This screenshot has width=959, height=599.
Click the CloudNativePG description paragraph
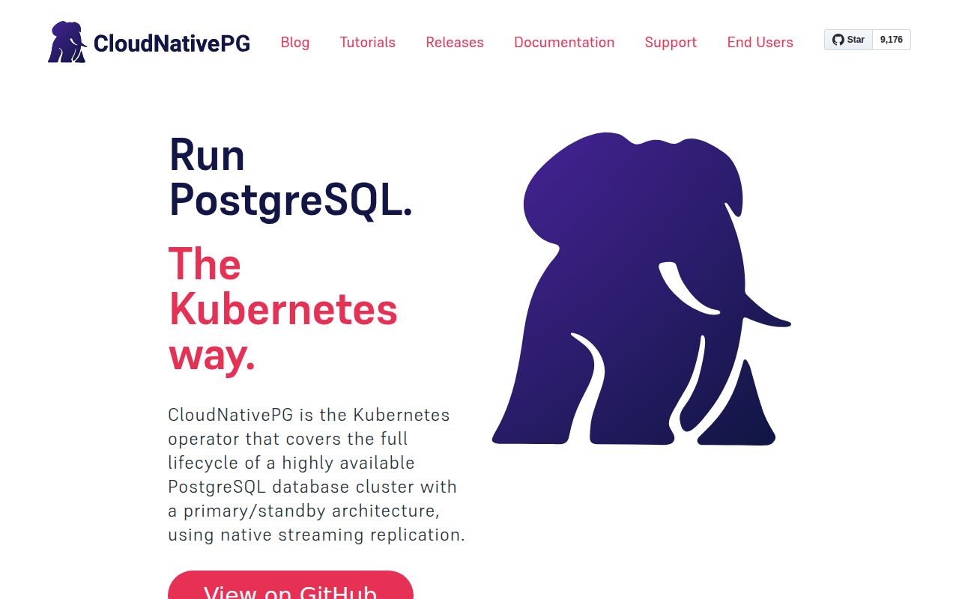pos(316,475)
